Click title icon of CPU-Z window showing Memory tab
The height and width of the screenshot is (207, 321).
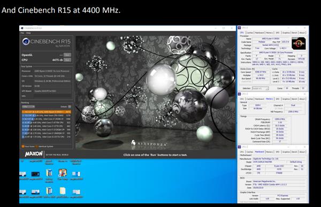(239, 94)
